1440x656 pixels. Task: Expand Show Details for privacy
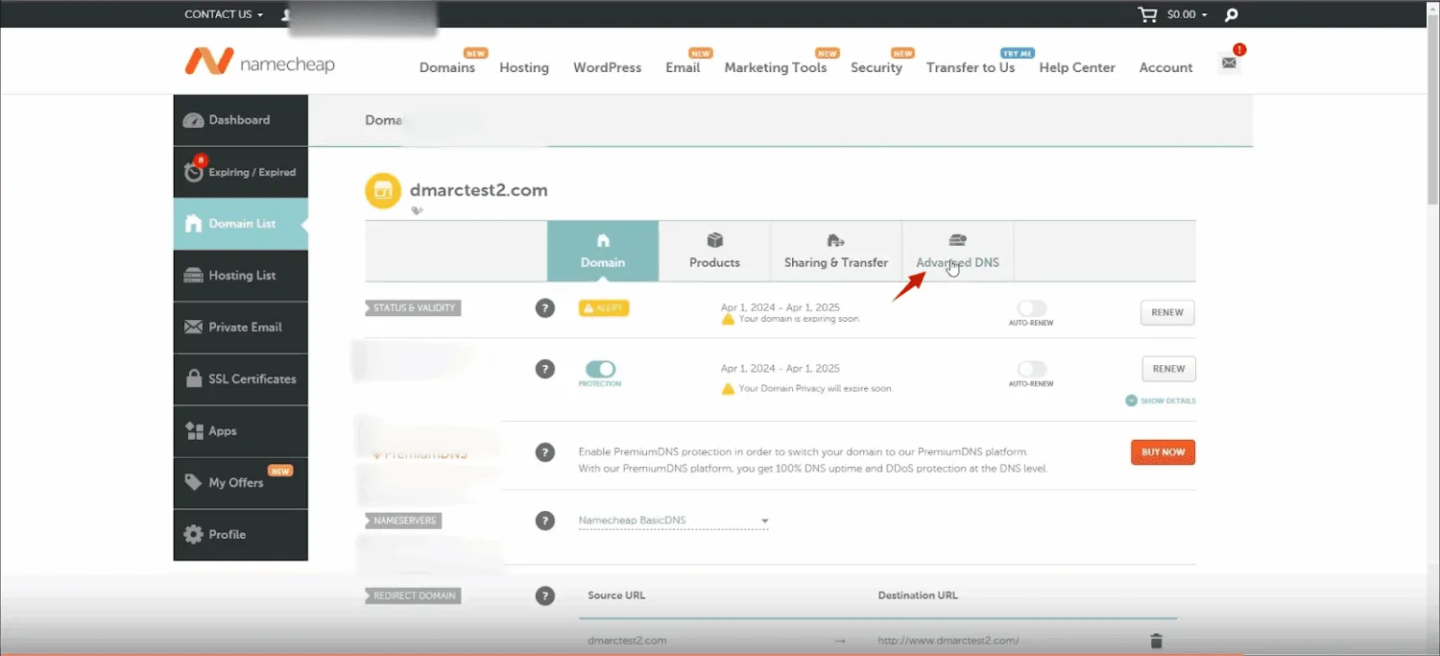coord(1161,401)
